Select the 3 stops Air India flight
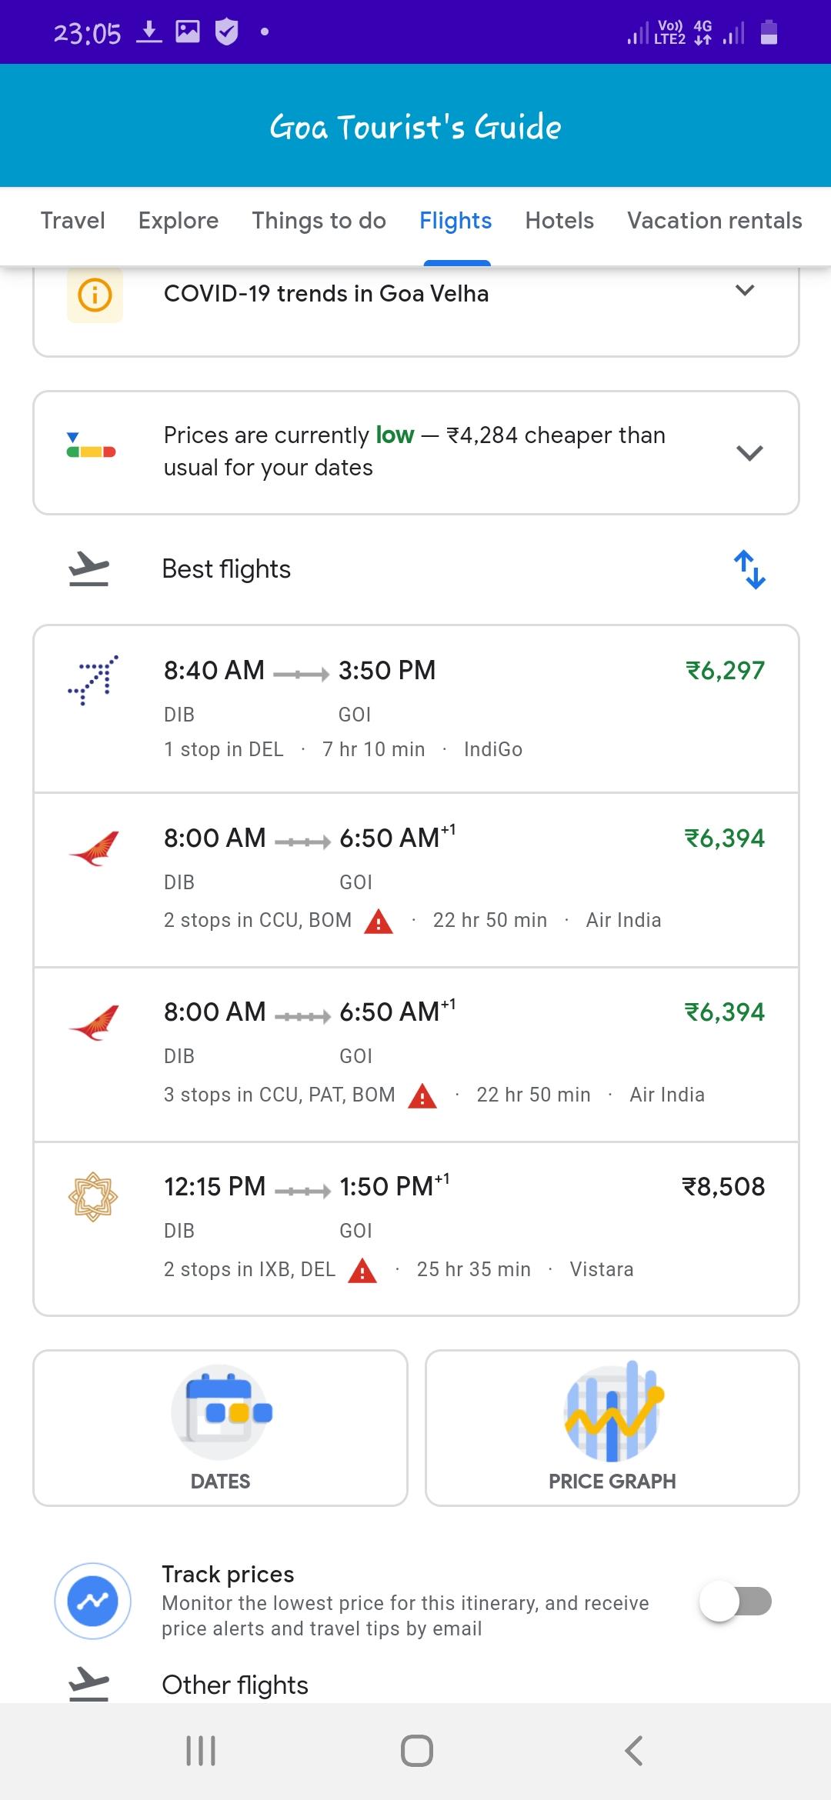This screenshot has width=831, height=1800. pos(416,1055)
